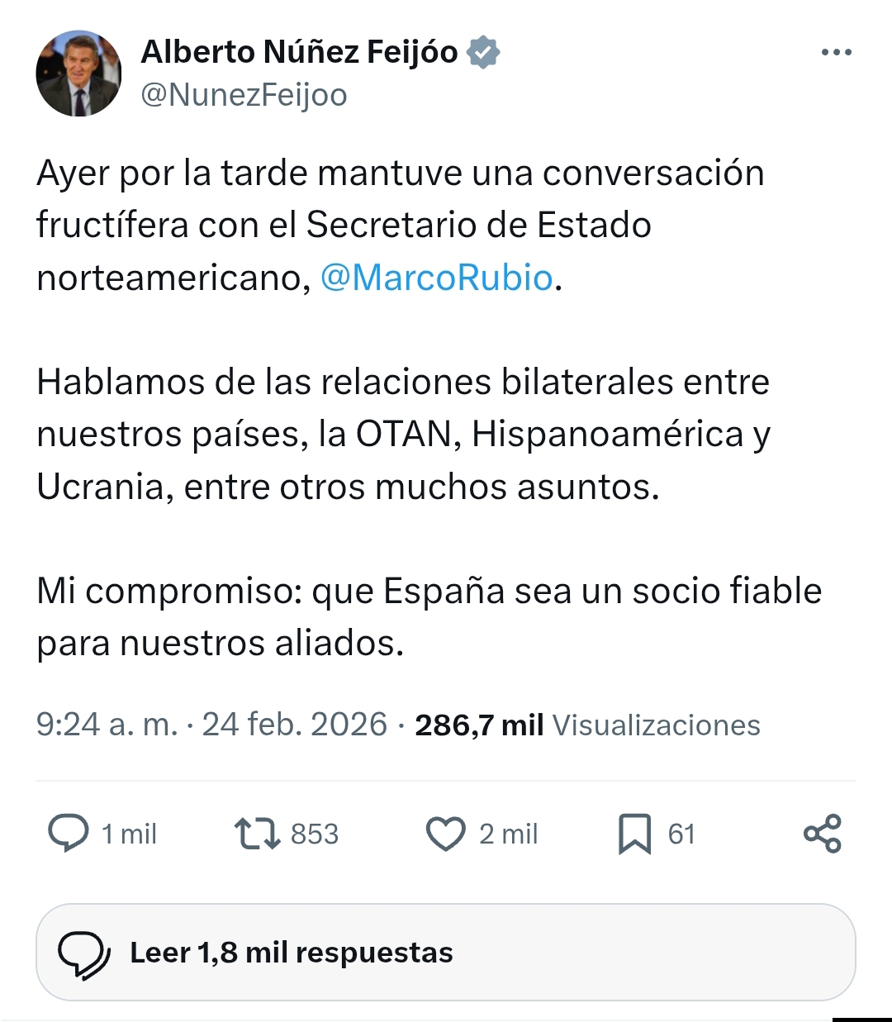Click the @NunezFeijoo handle

(244, 95)
